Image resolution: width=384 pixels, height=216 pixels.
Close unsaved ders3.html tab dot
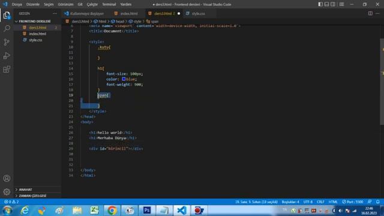(179, 13)
